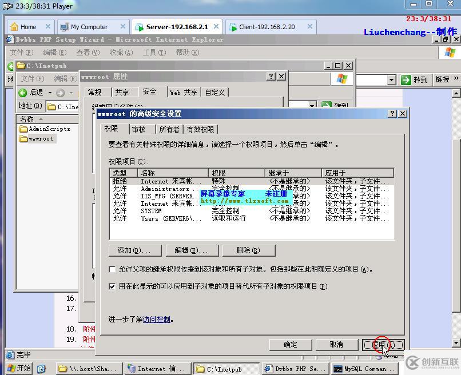Click the My Computer tab monitor icon
This screenshot has width=461, height=375.
pos(65,27)
